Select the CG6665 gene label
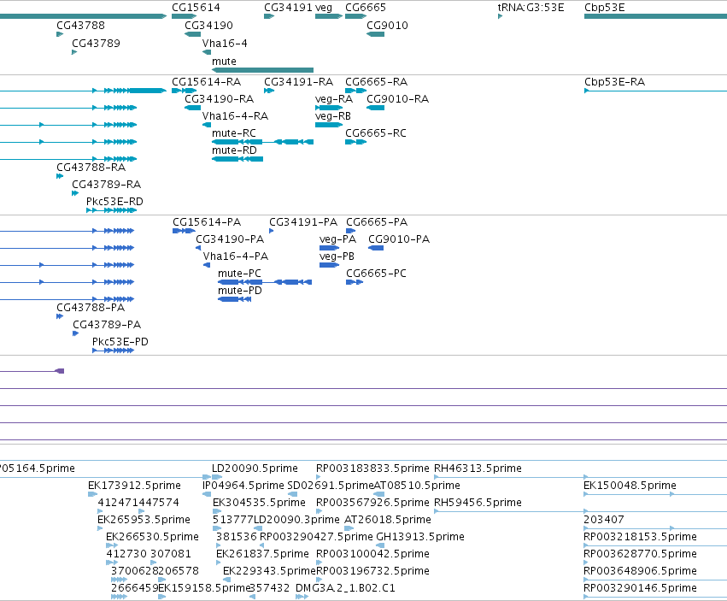Image resolution: width=727 pixels, height=601 pixels. click(366, 8)
